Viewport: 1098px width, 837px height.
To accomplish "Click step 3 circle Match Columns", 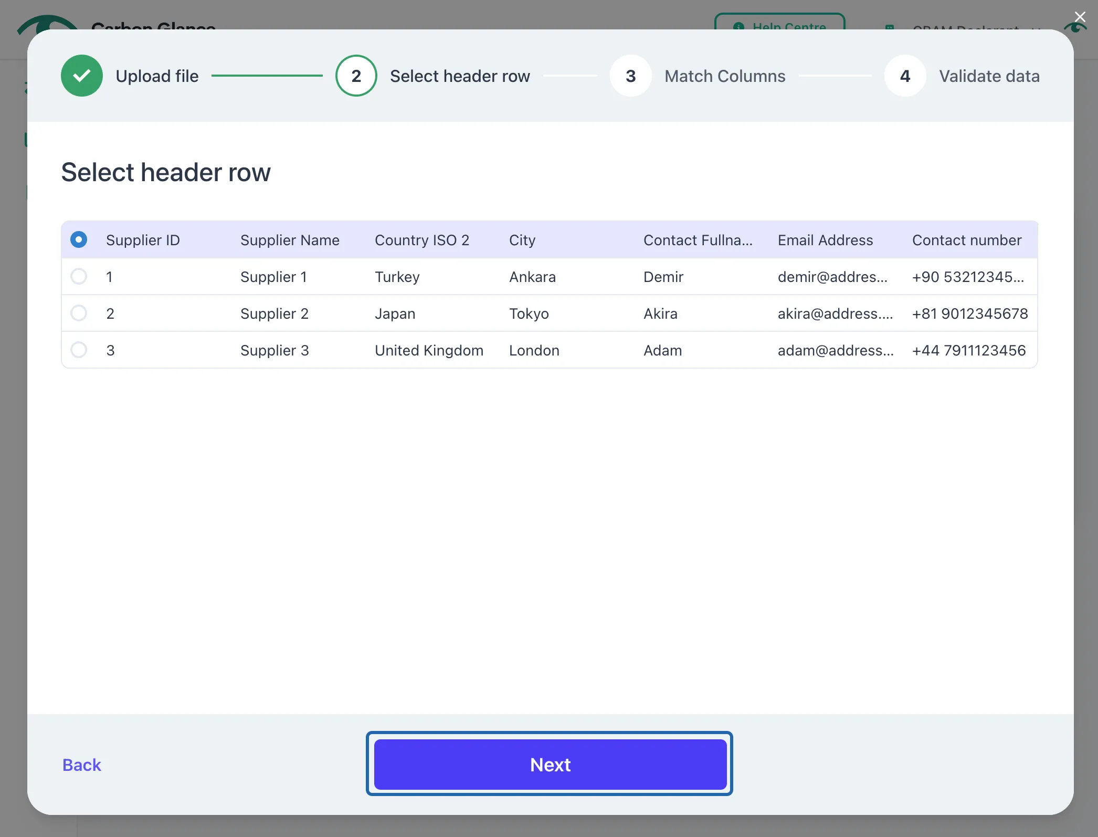I will click(x=631, y=76).
